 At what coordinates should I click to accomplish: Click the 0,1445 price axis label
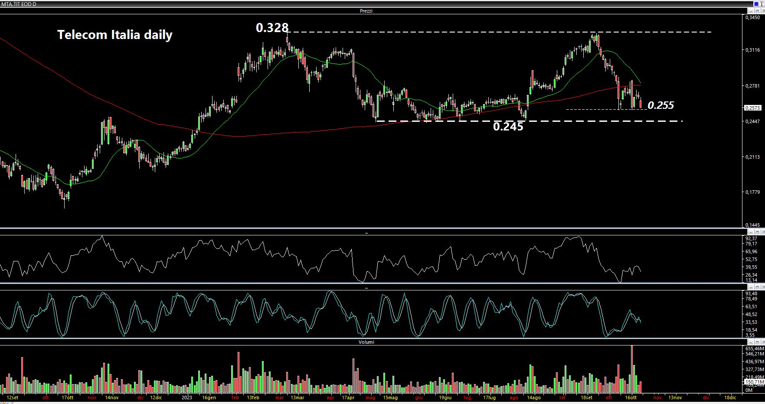(752, 225)
